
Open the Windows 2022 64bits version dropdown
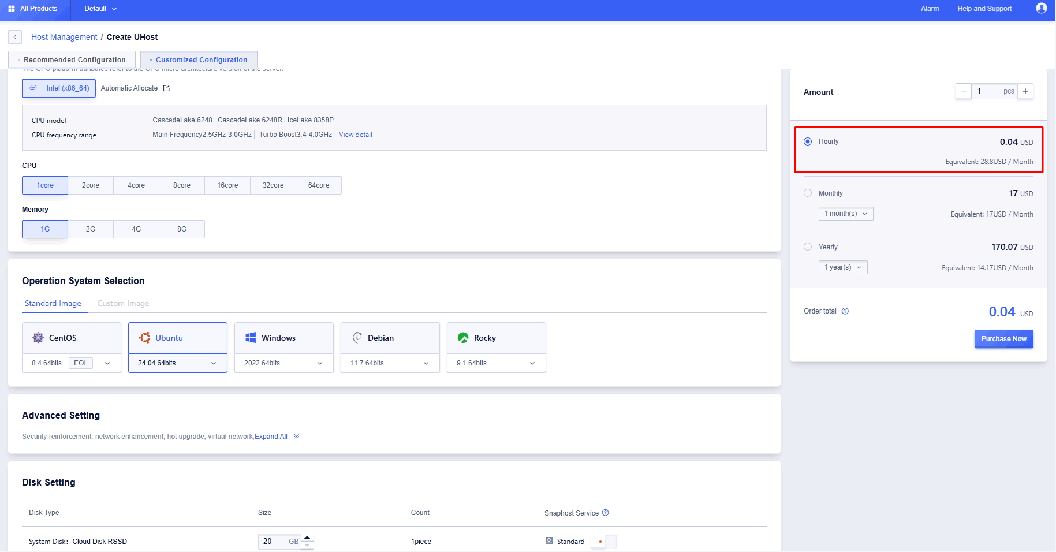point(284,363)
